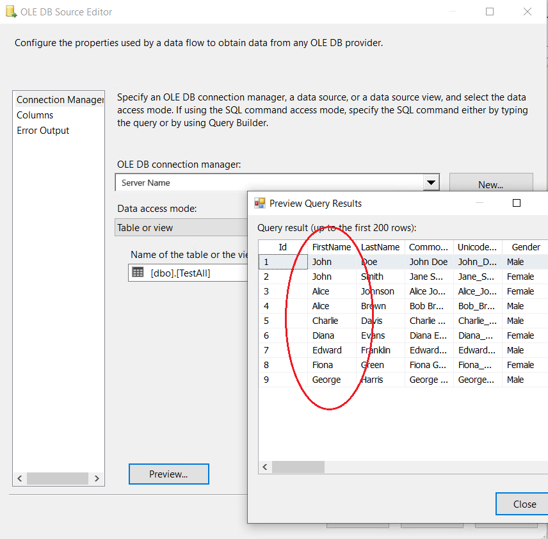Maximize the OLE DB Source Editor window
This screenshot has height=539, width=548.
490,12
